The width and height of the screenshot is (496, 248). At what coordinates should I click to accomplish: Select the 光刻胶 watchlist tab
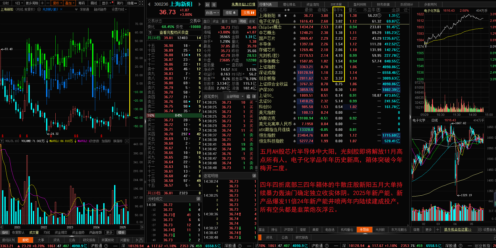380,230
